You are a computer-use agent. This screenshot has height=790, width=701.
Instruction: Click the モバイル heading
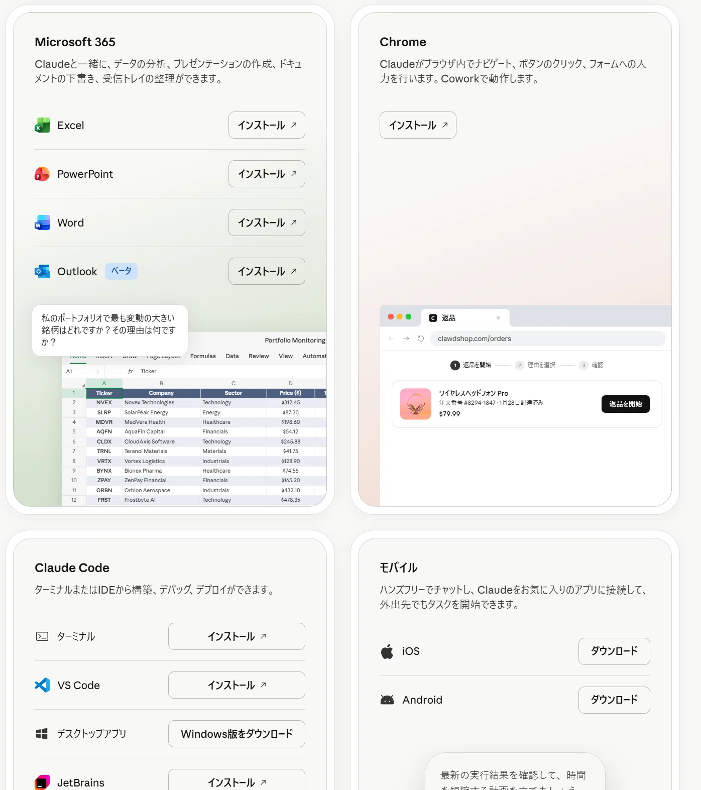pos(399,568)
